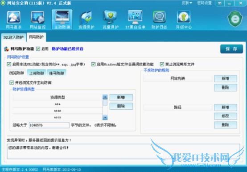Click 删除 beside the 资源类型 list
The width and height of the screenshot is (247, 172).
(x=121, y=106)
